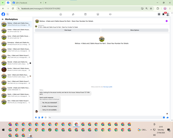Open Gina's conversation
The width and height of the screenshot is (173, 138).
(x=16, y=102)
